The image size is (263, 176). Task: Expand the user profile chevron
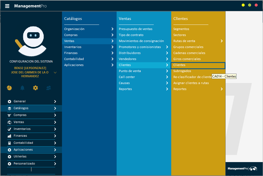(55, 72)
